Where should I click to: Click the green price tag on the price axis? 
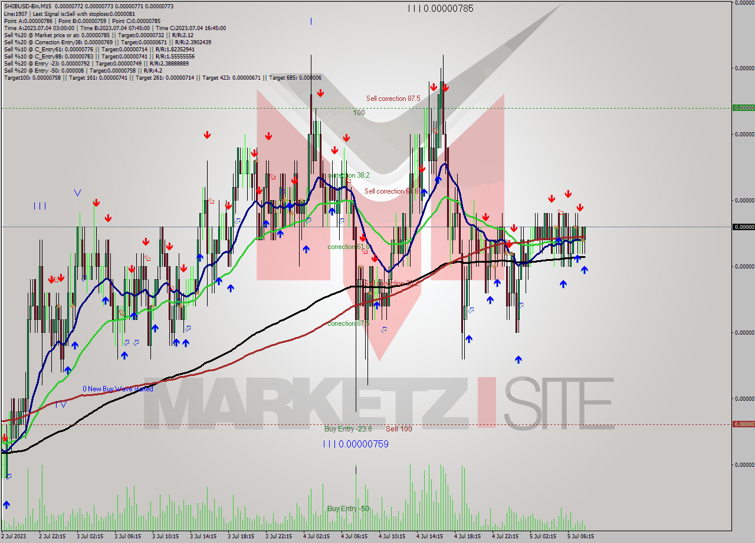coord(743,108)
